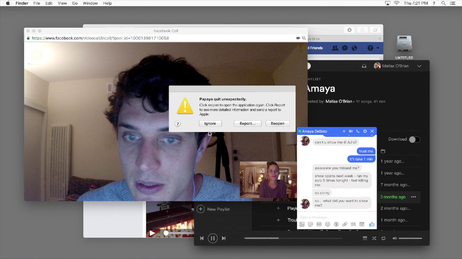462x259 pixels.
Task: Open Facebook Messenger icon in blue bar
Action: pyautogui.click(x=345, y=48)
